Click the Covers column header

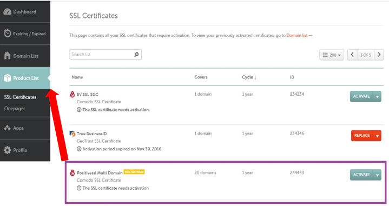tap(201, 77)
